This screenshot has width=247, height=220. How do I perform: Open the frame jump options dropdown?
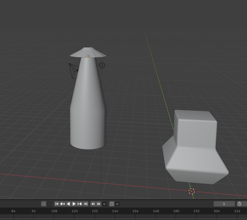coord(104,204)
